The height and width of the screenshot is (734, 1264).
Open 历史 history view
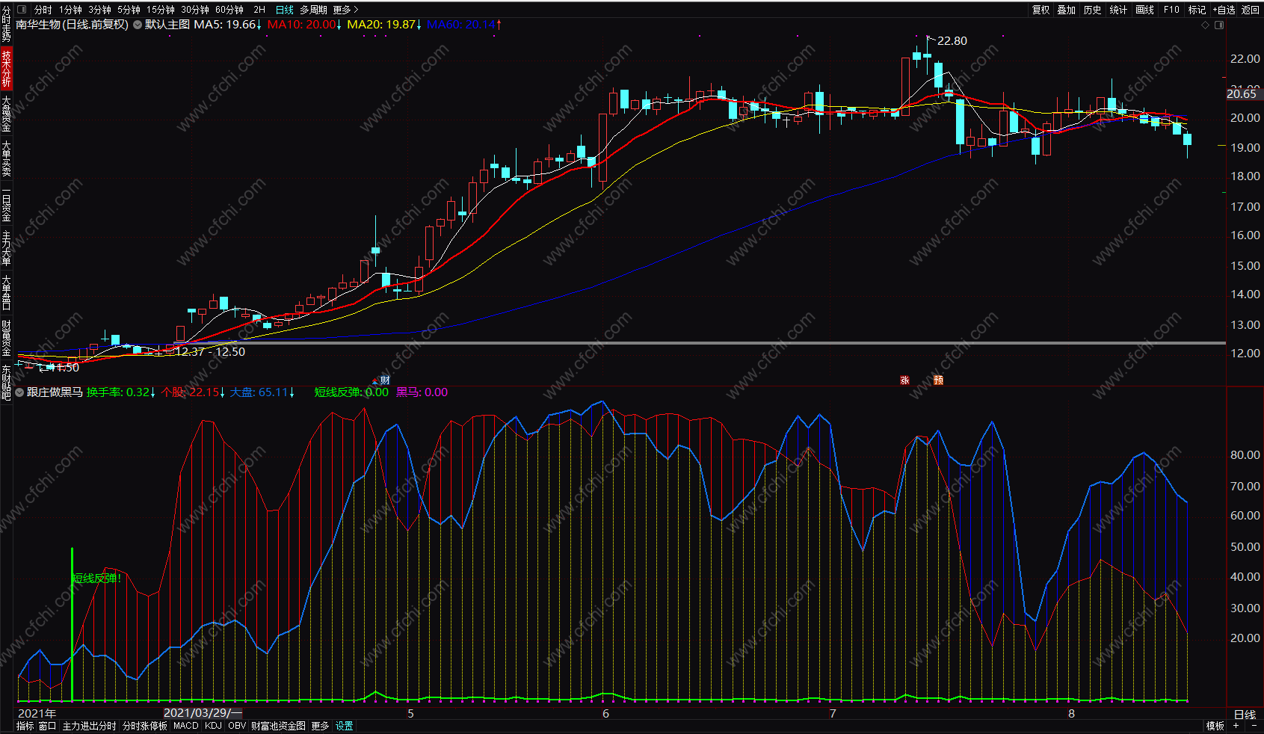click(x=1092, y=10)
